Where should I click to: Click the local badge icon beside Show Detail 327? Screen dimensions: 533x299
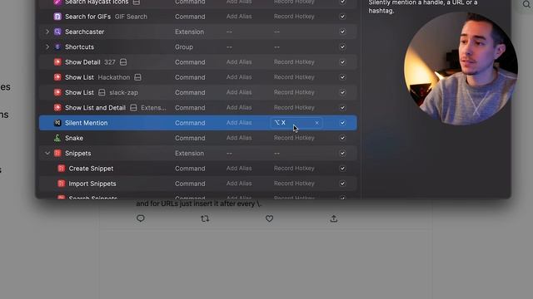123,62
